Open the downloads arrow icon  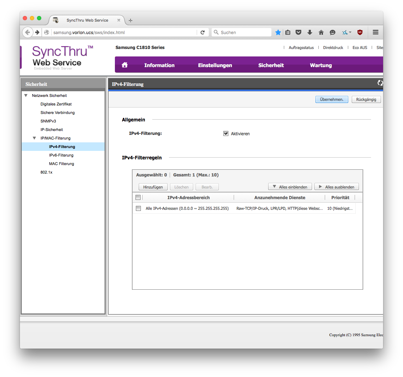pyautogui.click(x=310, y=32)
